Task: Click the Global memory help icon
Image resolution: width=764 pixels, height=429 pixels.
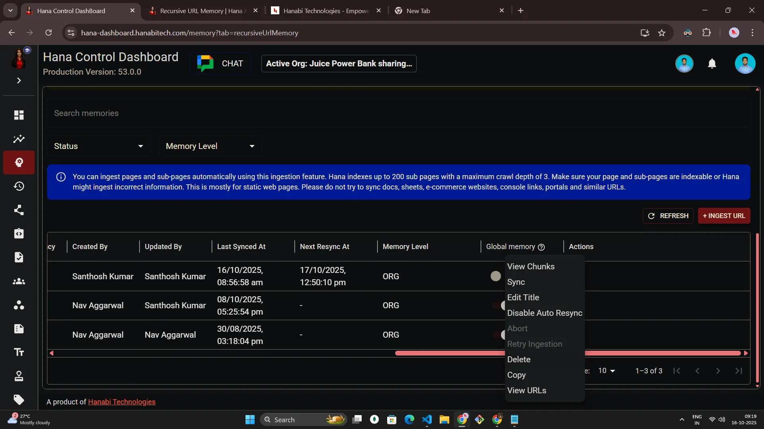Action: point(541,247)
